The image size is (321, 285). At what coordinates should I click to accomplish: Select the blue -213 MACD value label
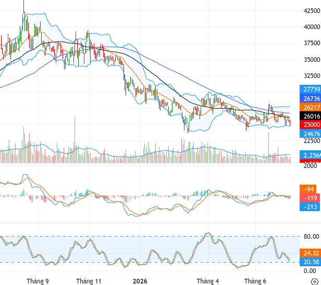310,207
